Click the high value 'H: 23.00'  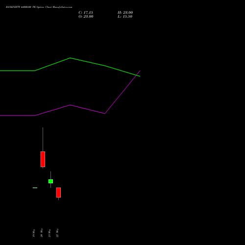pos(125,13)
